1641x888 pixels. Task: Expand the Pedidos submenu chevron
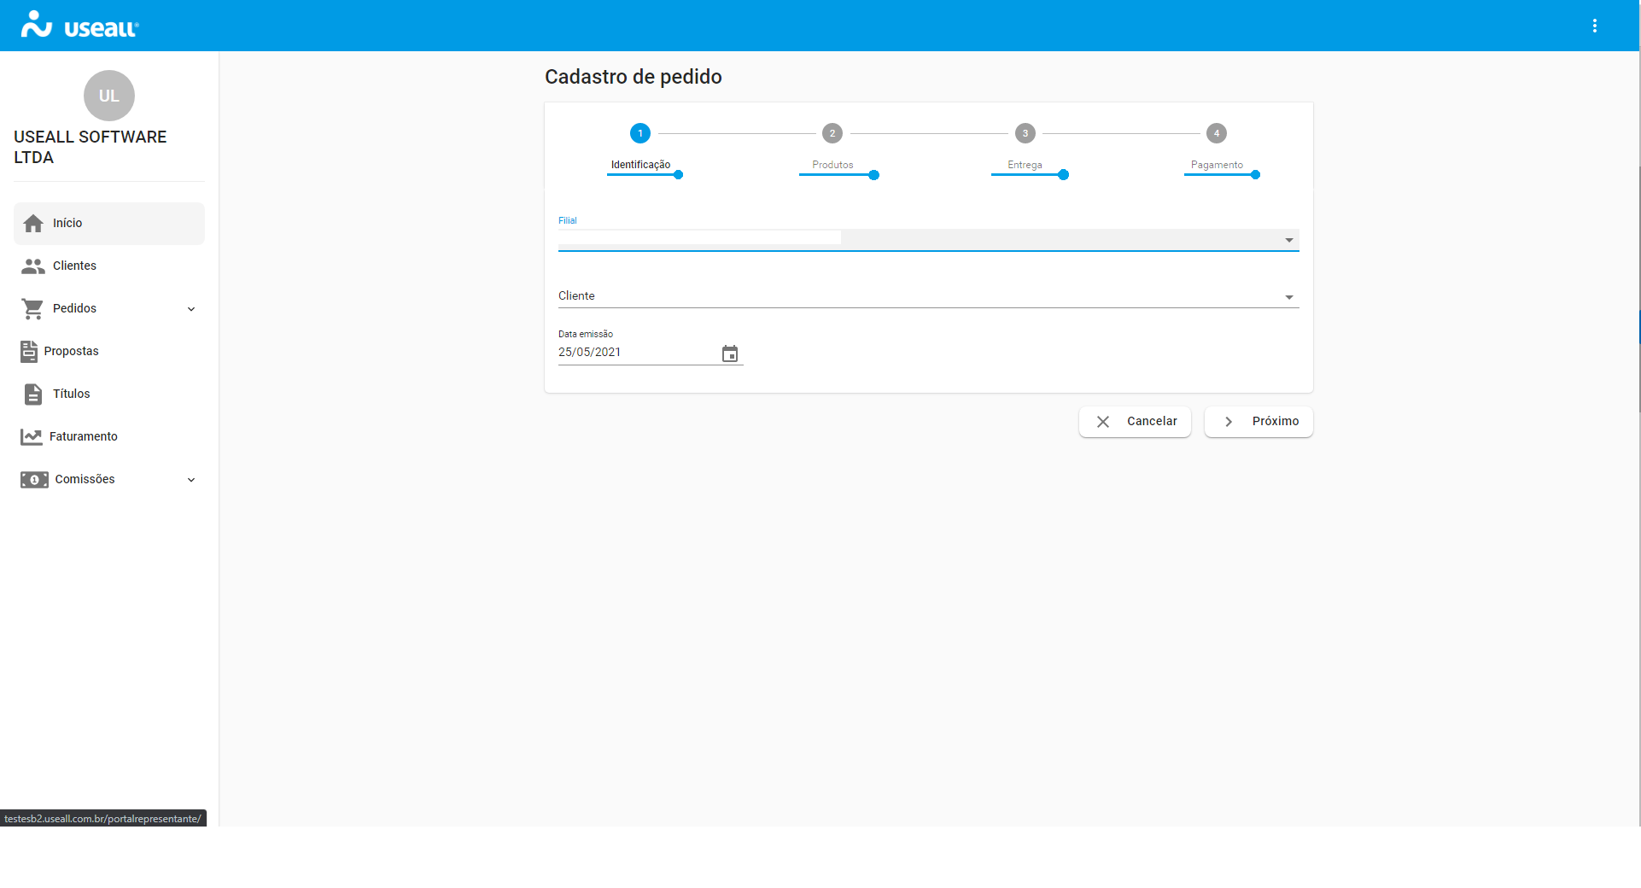191,309
